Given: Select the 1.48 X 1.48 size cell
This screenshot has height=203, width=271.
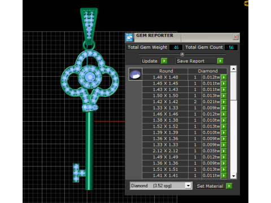Looking at the screenshot, I should coord(165,77).
